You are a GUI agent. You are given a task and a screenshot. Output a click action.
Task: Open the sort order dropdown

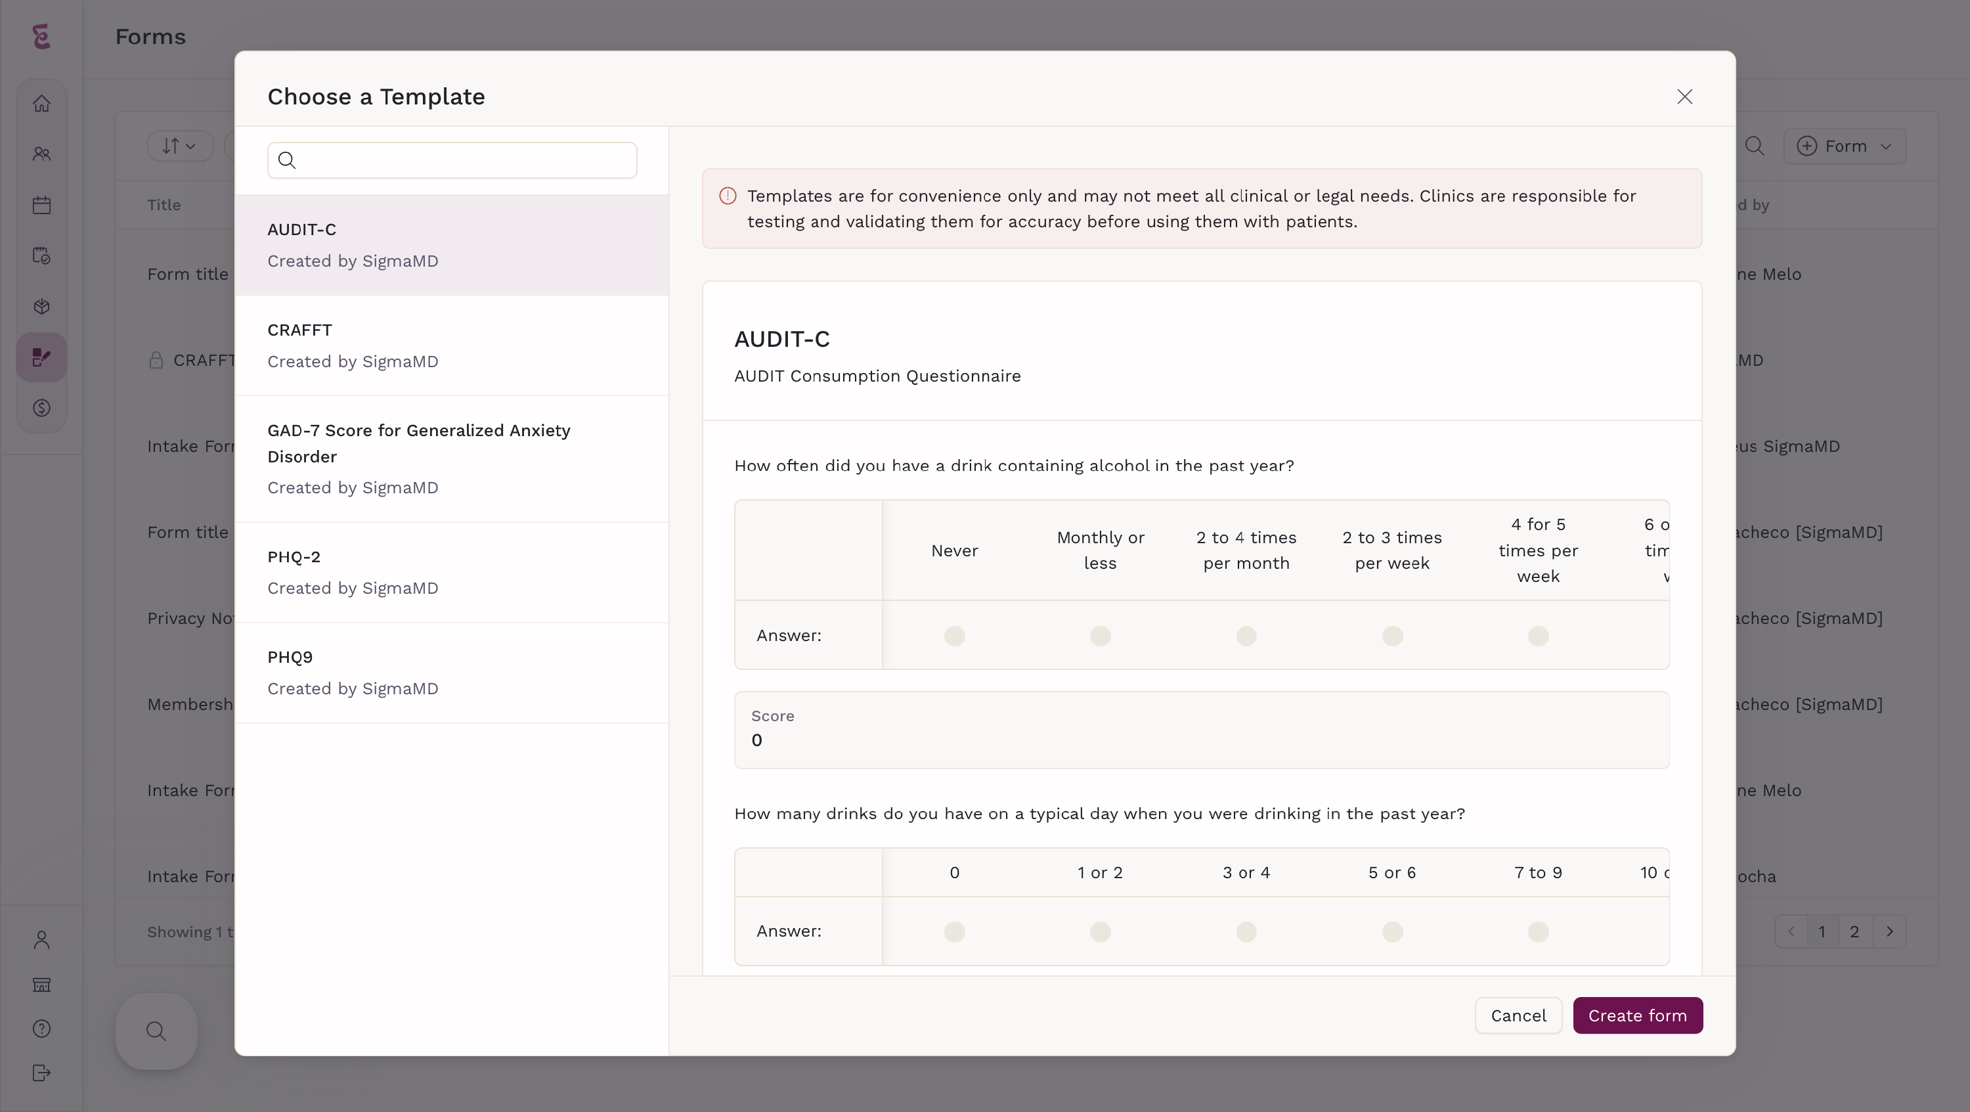pos(179,145)
